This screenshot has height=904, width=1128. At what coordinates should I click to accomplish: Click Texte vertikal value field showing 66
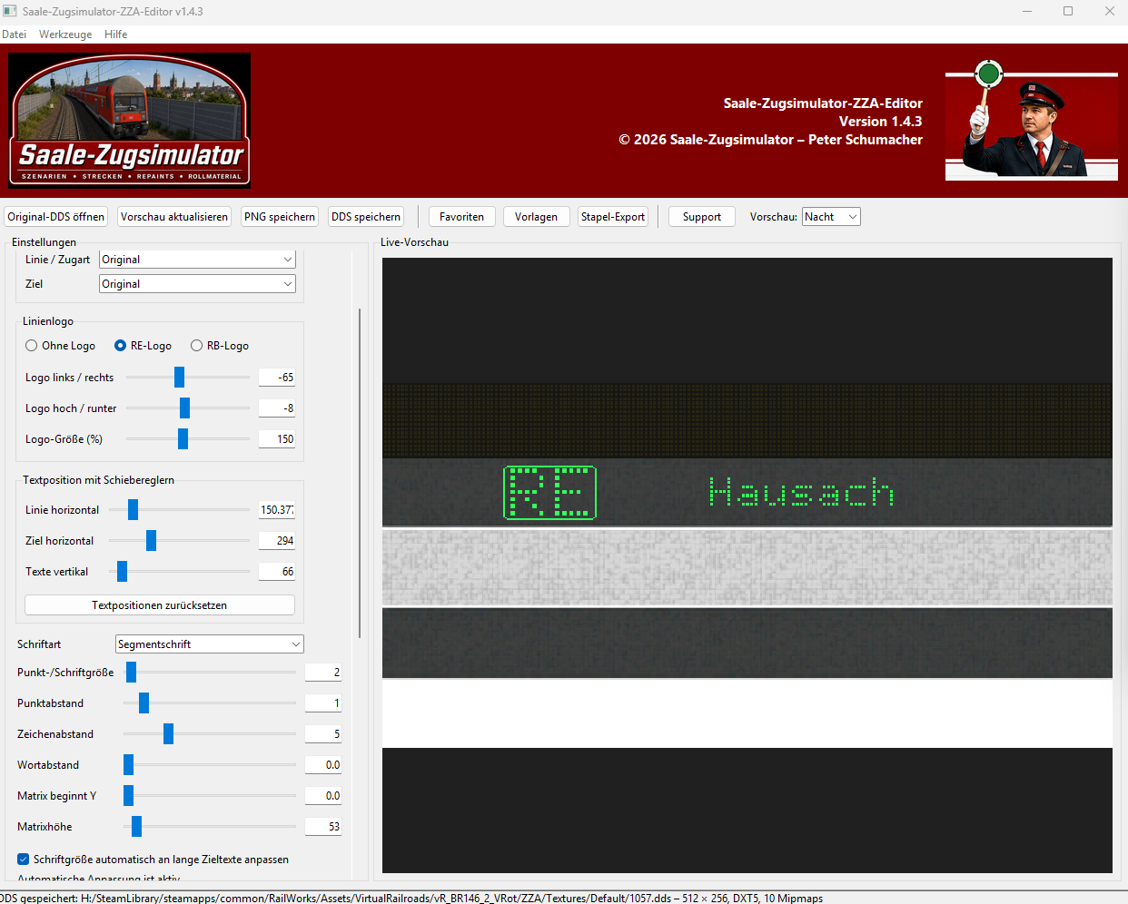point(277,572)
